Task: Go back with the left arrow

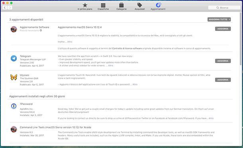Action: (x=5, y=8)
